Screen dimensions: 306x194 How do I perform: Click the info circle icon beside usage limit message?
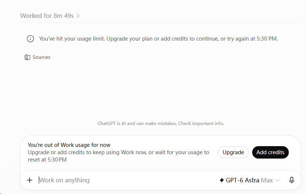tap(30, 39)
